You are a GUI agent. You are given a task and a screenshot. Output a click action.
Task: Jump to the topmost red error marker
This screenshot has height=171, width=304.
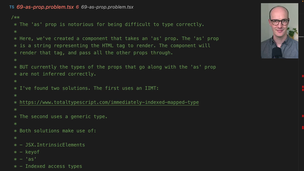303,76
